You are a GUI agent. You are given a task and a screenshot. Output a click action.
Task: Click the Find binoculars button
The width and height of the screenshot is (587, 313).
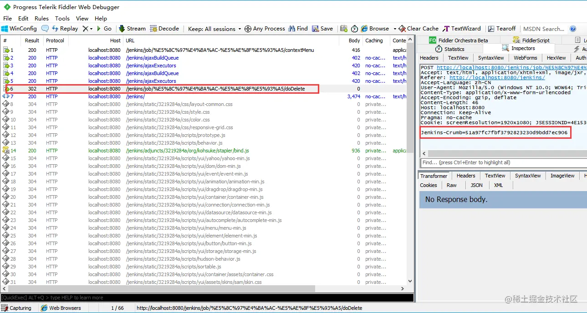298,28
